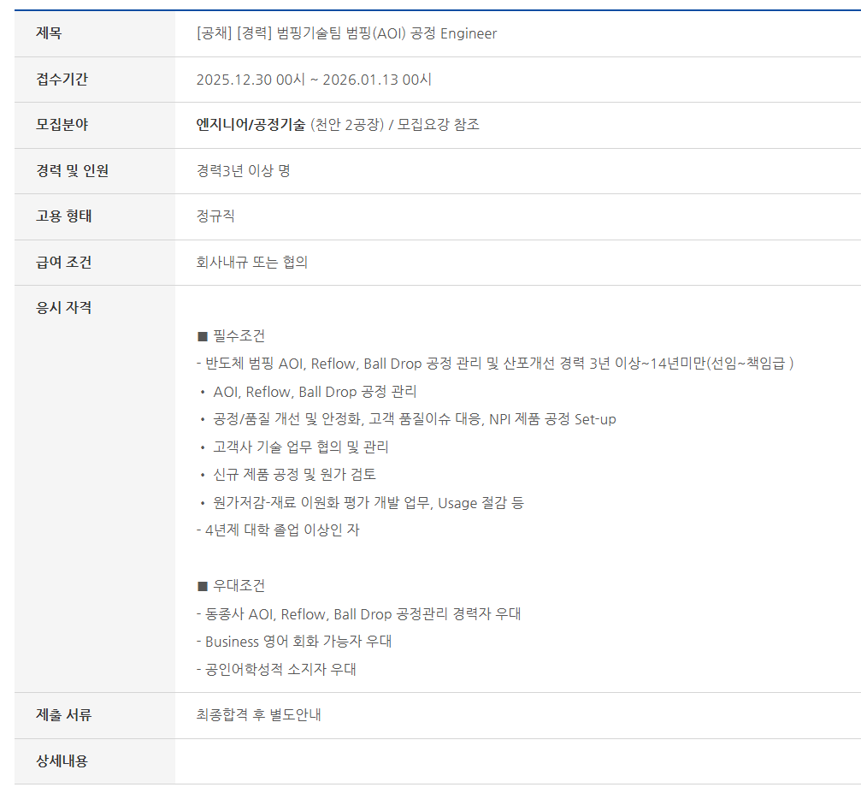Click the '경력 및 인원' row label
This screenshot has height=811, width=861.
[72, 170]
